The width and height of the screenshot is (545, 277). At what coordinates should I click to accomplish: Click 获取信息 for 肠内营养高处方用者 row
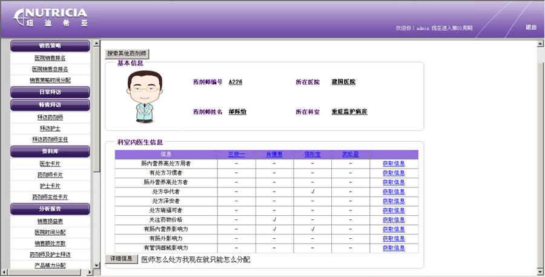point(394,164)
